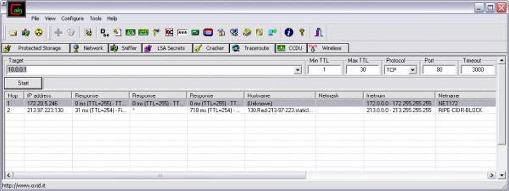Click the horizontal scrollbar thumb
Screen dimensions: 509x191
pyautogui.click(x=160, y=175)
